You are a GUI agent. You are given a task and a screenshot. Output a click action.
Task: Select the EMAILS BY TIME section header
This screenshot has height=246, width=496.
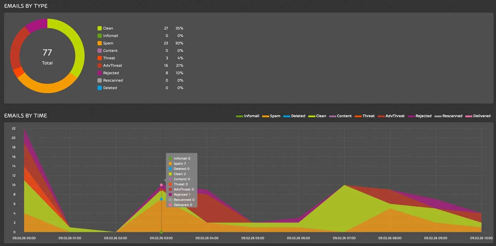click(x=25, y=115)
